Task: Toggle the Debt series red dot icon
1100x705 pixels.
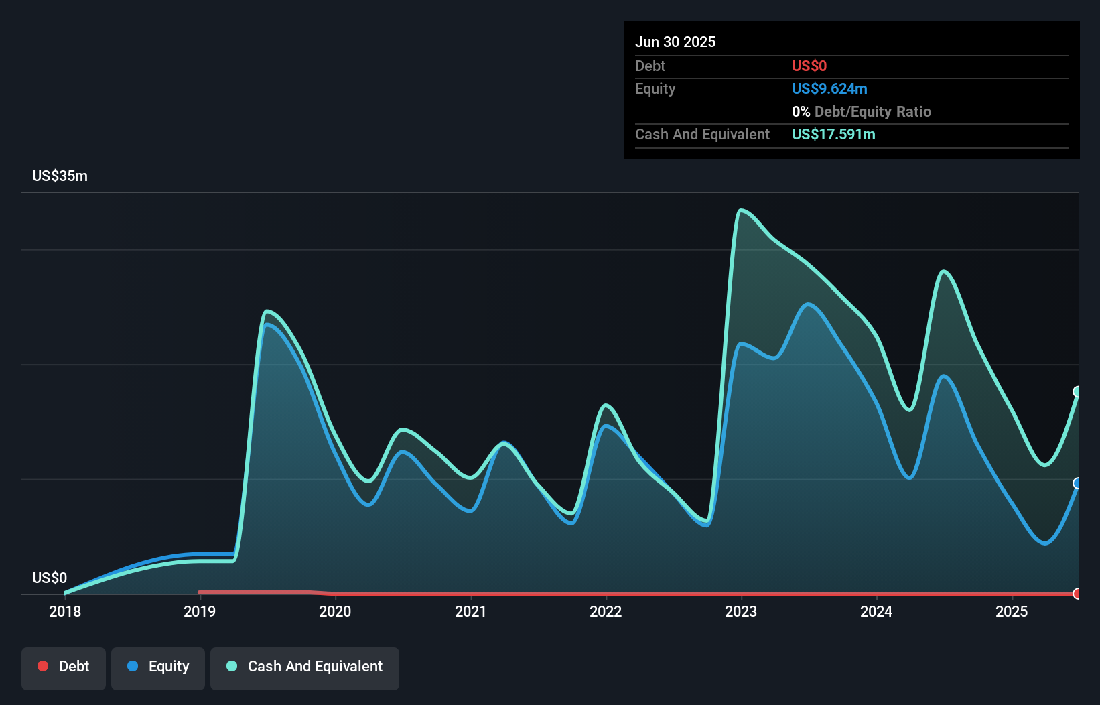Action: 43,666
